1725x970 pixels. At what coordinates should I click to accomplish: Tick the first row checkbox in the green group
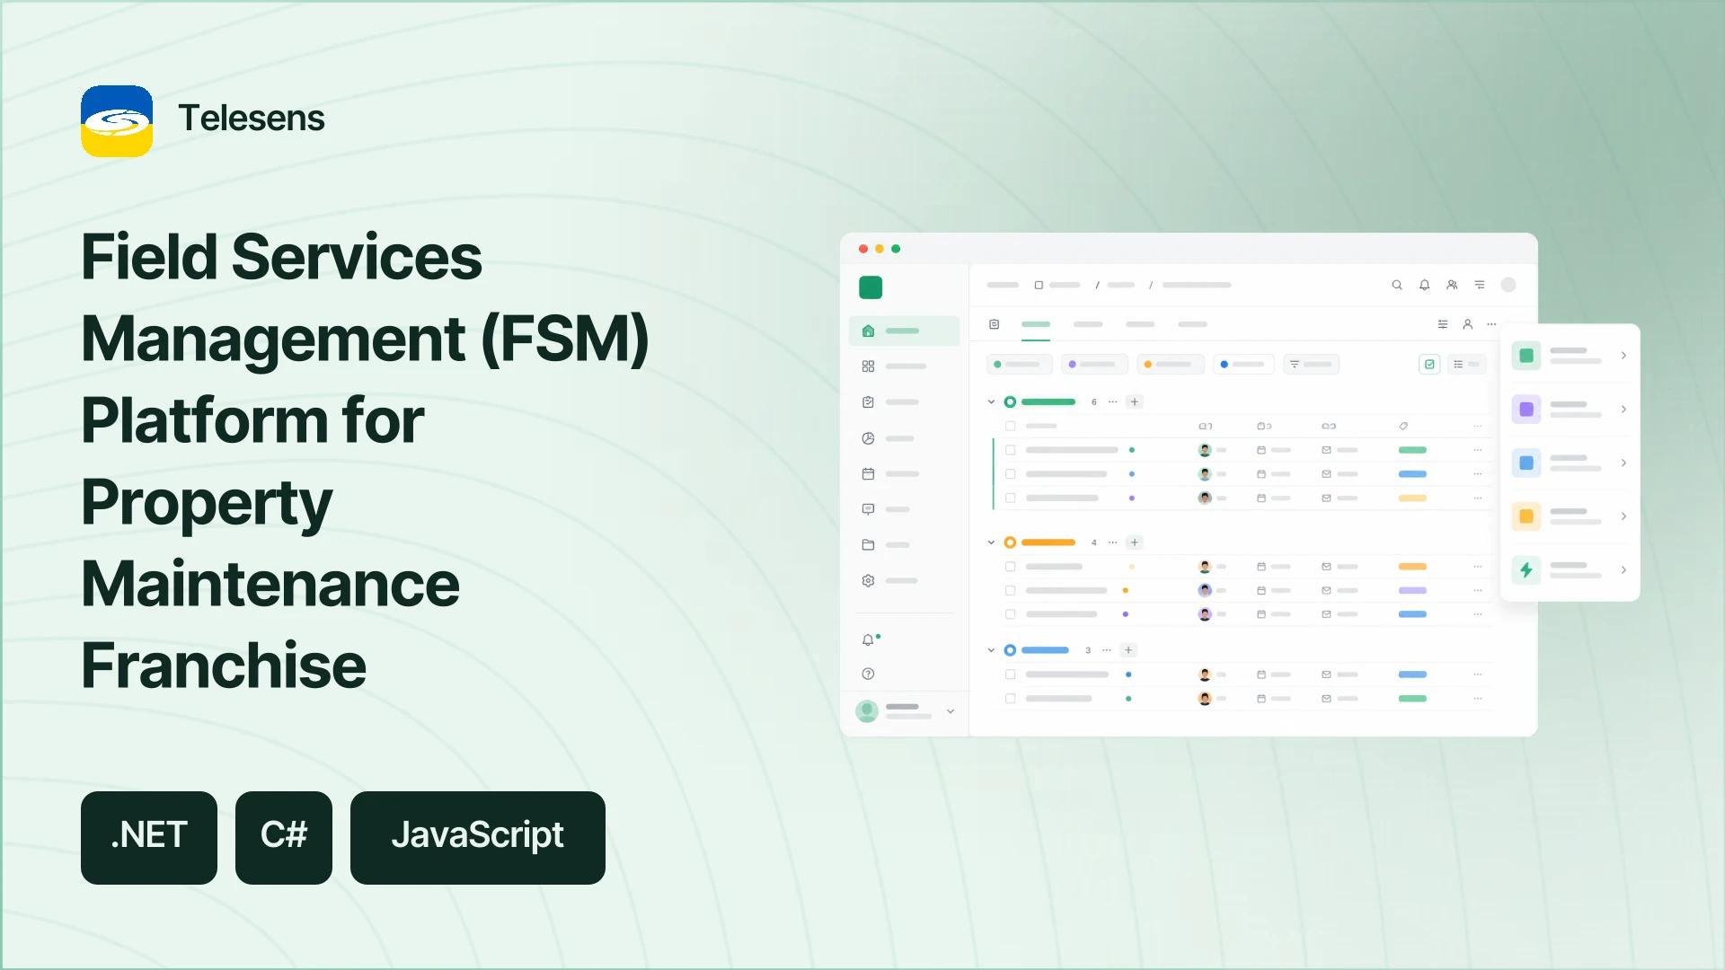pos(1010,450)
